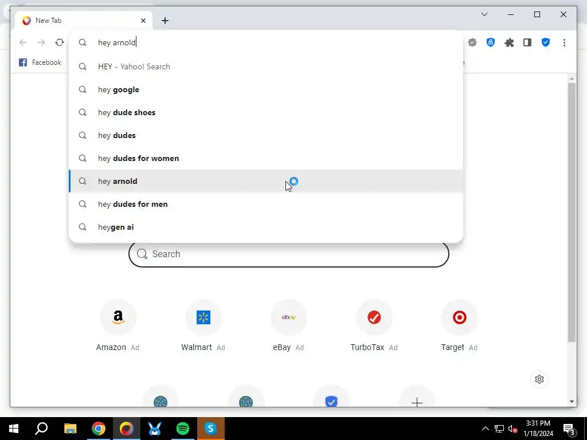The width and height of the screenshot is (587, 440).
Task: Open the gray badge extension icon
Action: (472, 42)
